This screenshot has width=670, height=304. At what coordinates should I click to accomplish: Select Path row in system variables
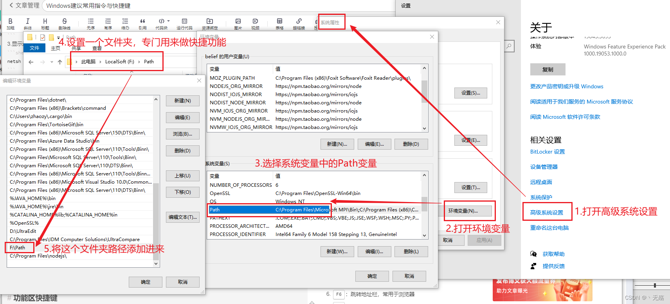pos(314,210)
